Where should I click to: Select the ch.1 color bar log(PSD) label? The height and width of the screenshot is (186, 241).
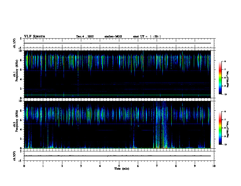coord(228,79)
